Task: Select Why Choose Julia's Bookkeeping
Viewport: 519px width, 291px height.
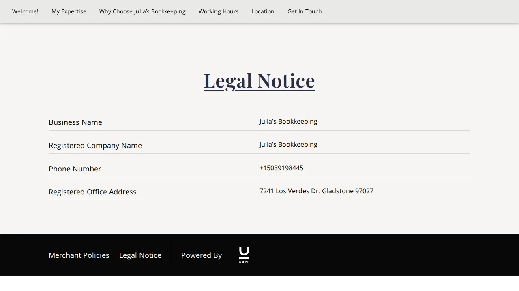Action: click(142, 11)
